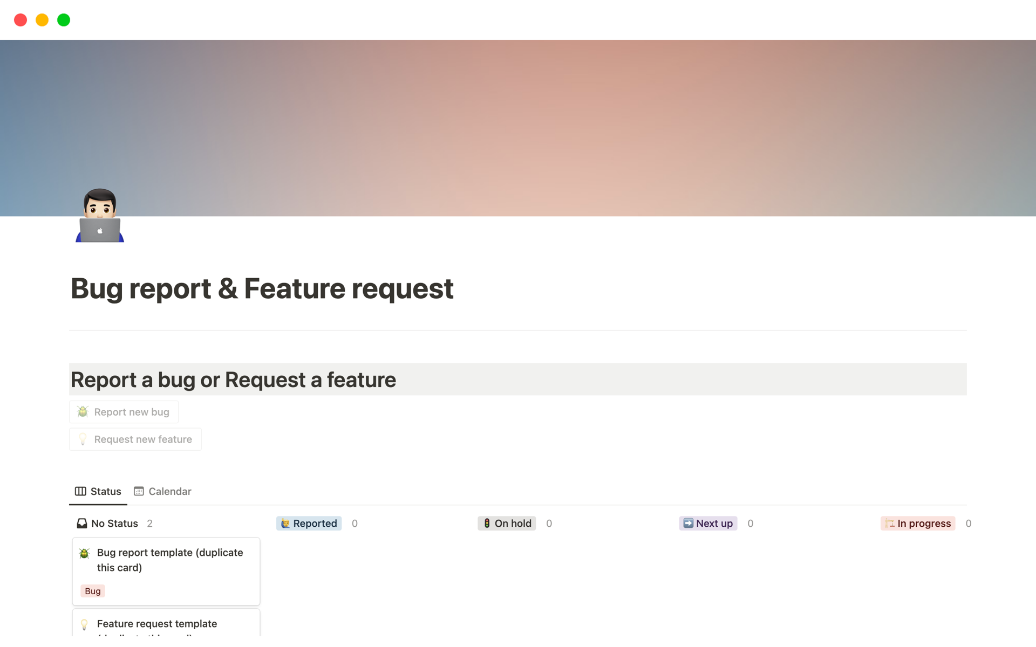Click the feature request lightbulb icon
1036x647 pixels.
click(x=83, y=439)
